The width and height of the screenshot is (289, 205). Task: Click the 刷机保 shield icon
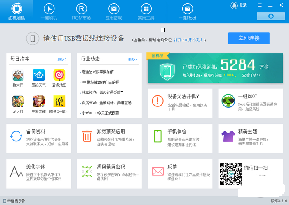tap(167, 71)
